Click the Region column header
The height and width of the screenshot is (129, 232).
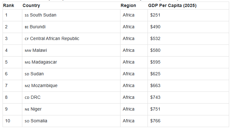tap(128, 5)
